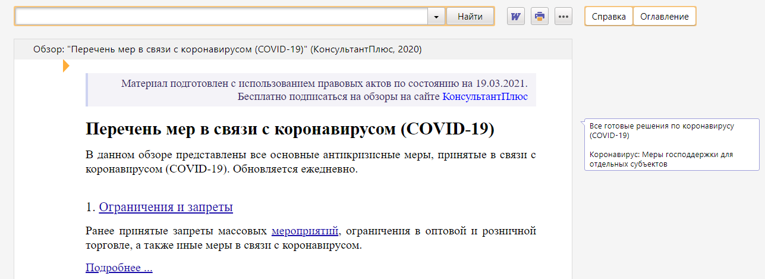
Task: Open Все готовые решения по коронавирусу
Action: tap(662, 130)
